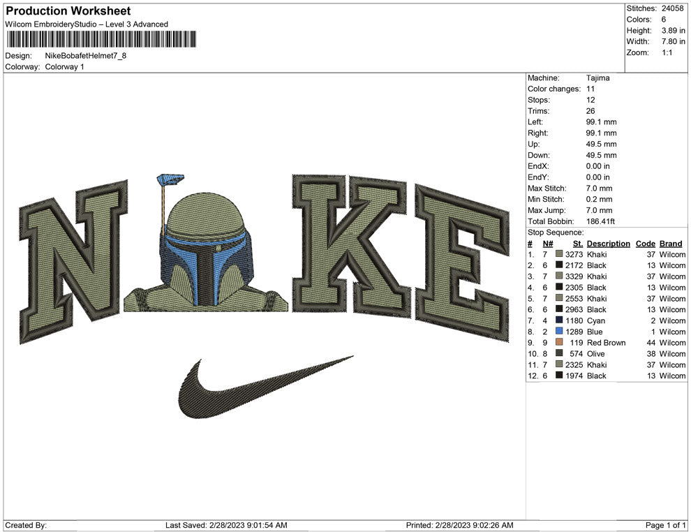Click the Black swatch in stop 12
The image size is (691, 532).
(x=559, y=375)
